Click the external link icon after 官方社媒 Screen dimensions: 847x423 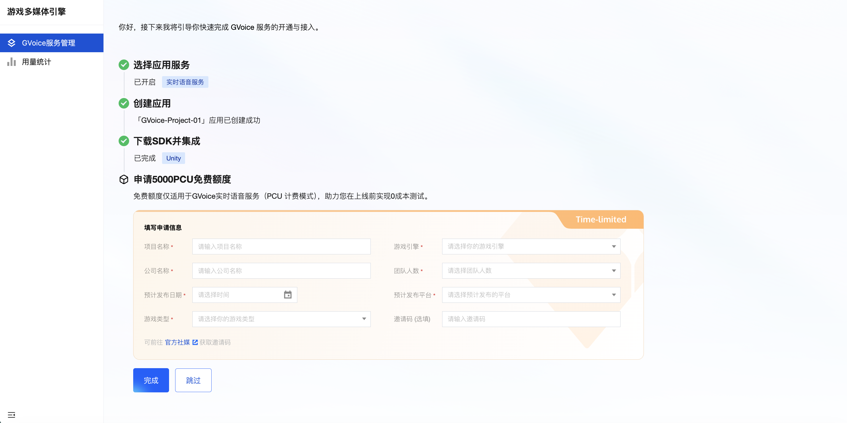click(x=195, y=342)
